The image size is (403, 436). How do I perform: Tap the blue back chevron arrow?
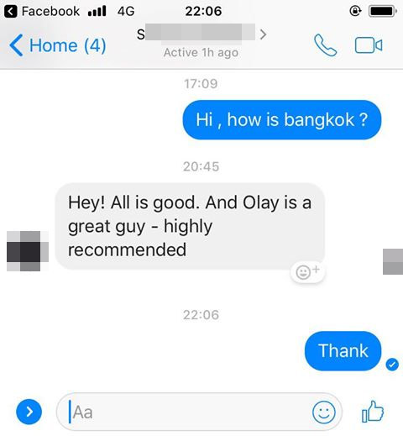click(16, 45)
